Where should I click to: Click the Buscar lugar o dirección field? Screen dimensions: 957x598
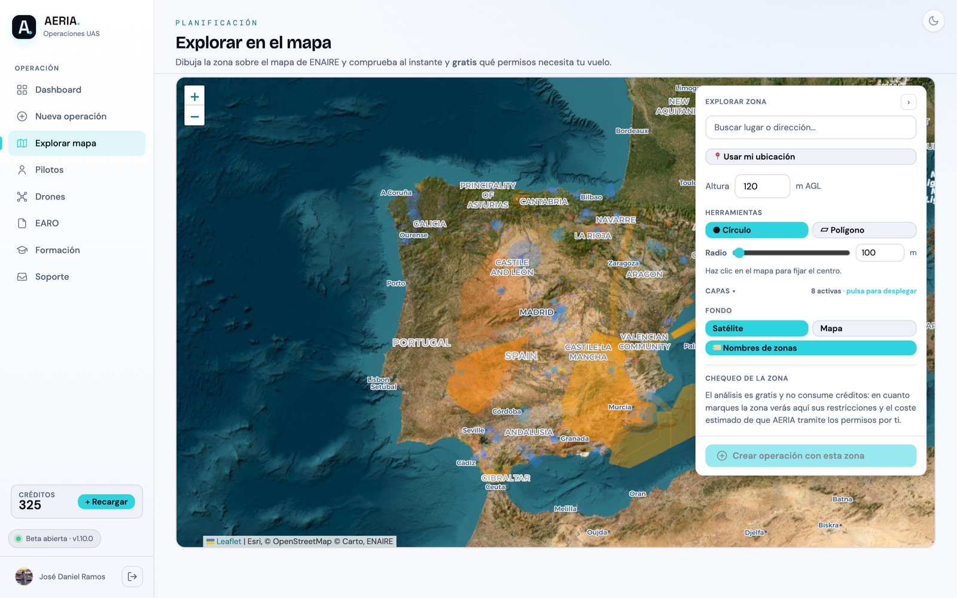[x=810, y=127]
